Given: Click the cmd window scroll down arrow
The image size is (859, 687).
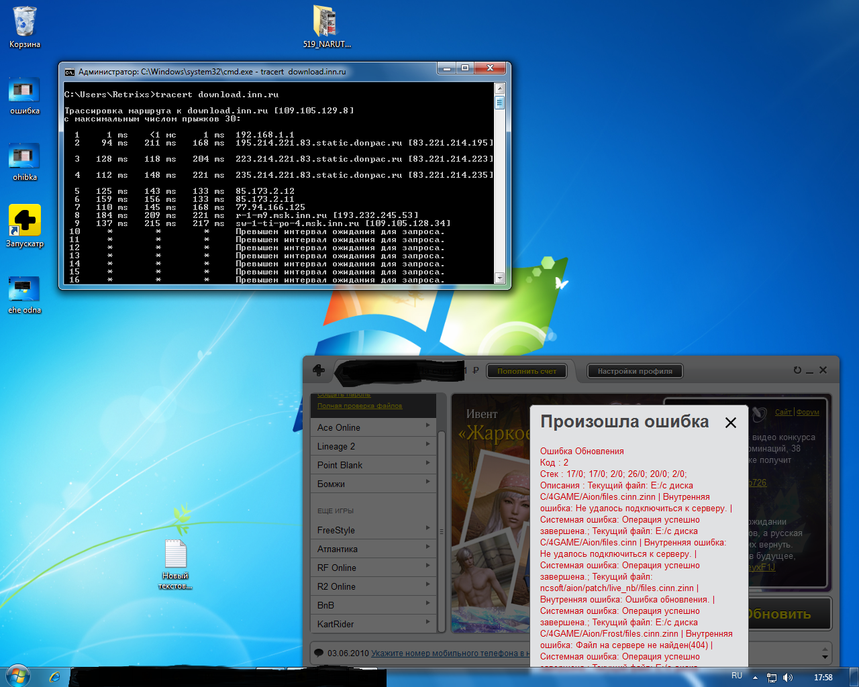Looking at the screenshot, I should coord(499,278).
